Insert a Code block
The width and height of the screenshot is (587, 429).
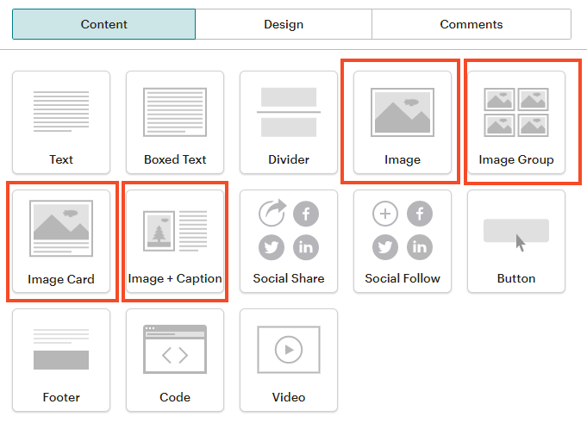[x=175, y=361]
